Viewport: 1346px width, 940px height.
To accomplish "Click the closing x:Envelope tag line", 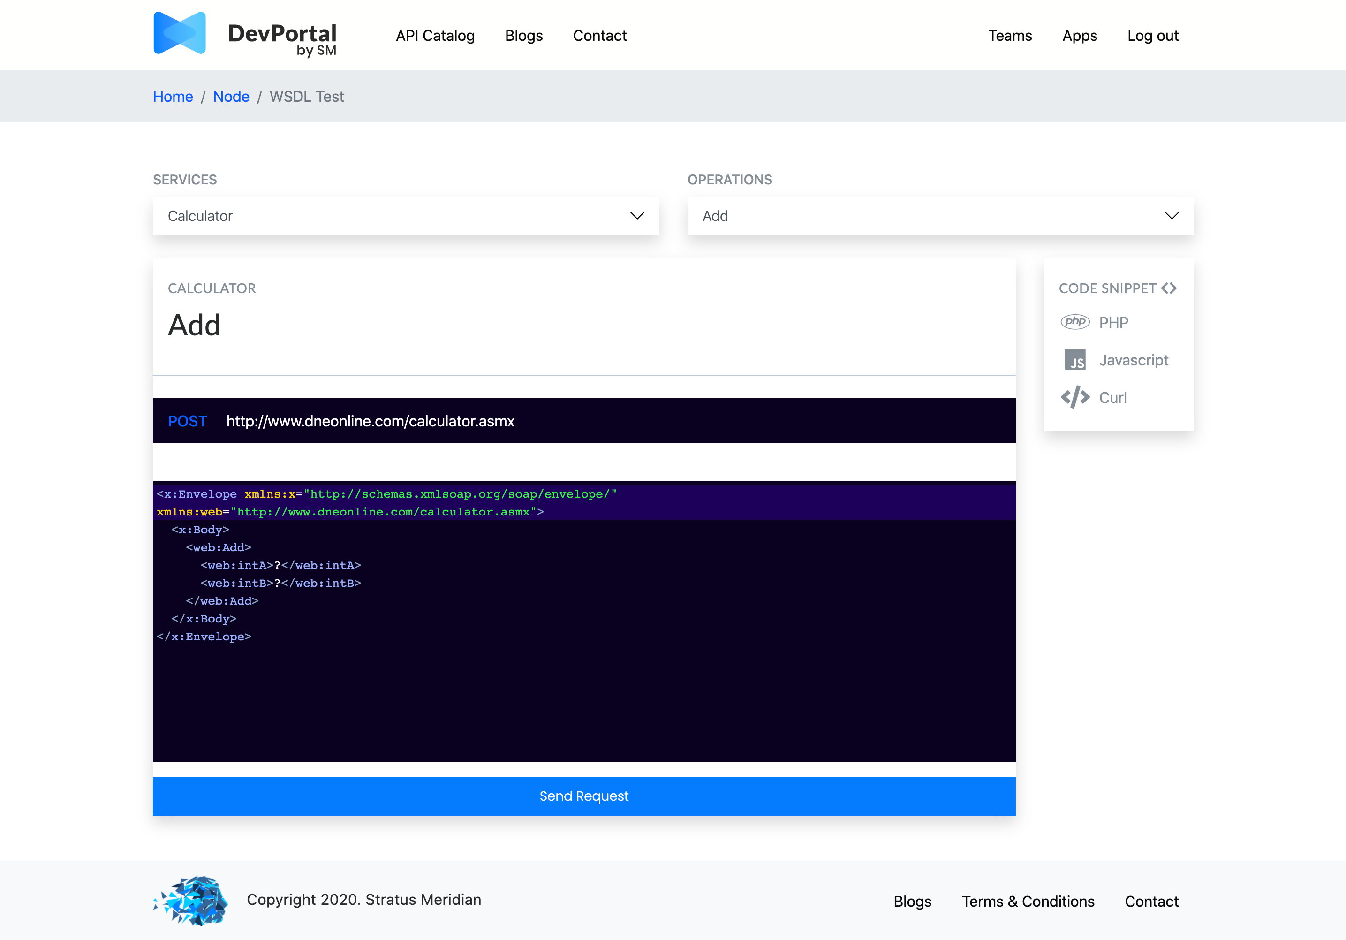I will 204,636.
